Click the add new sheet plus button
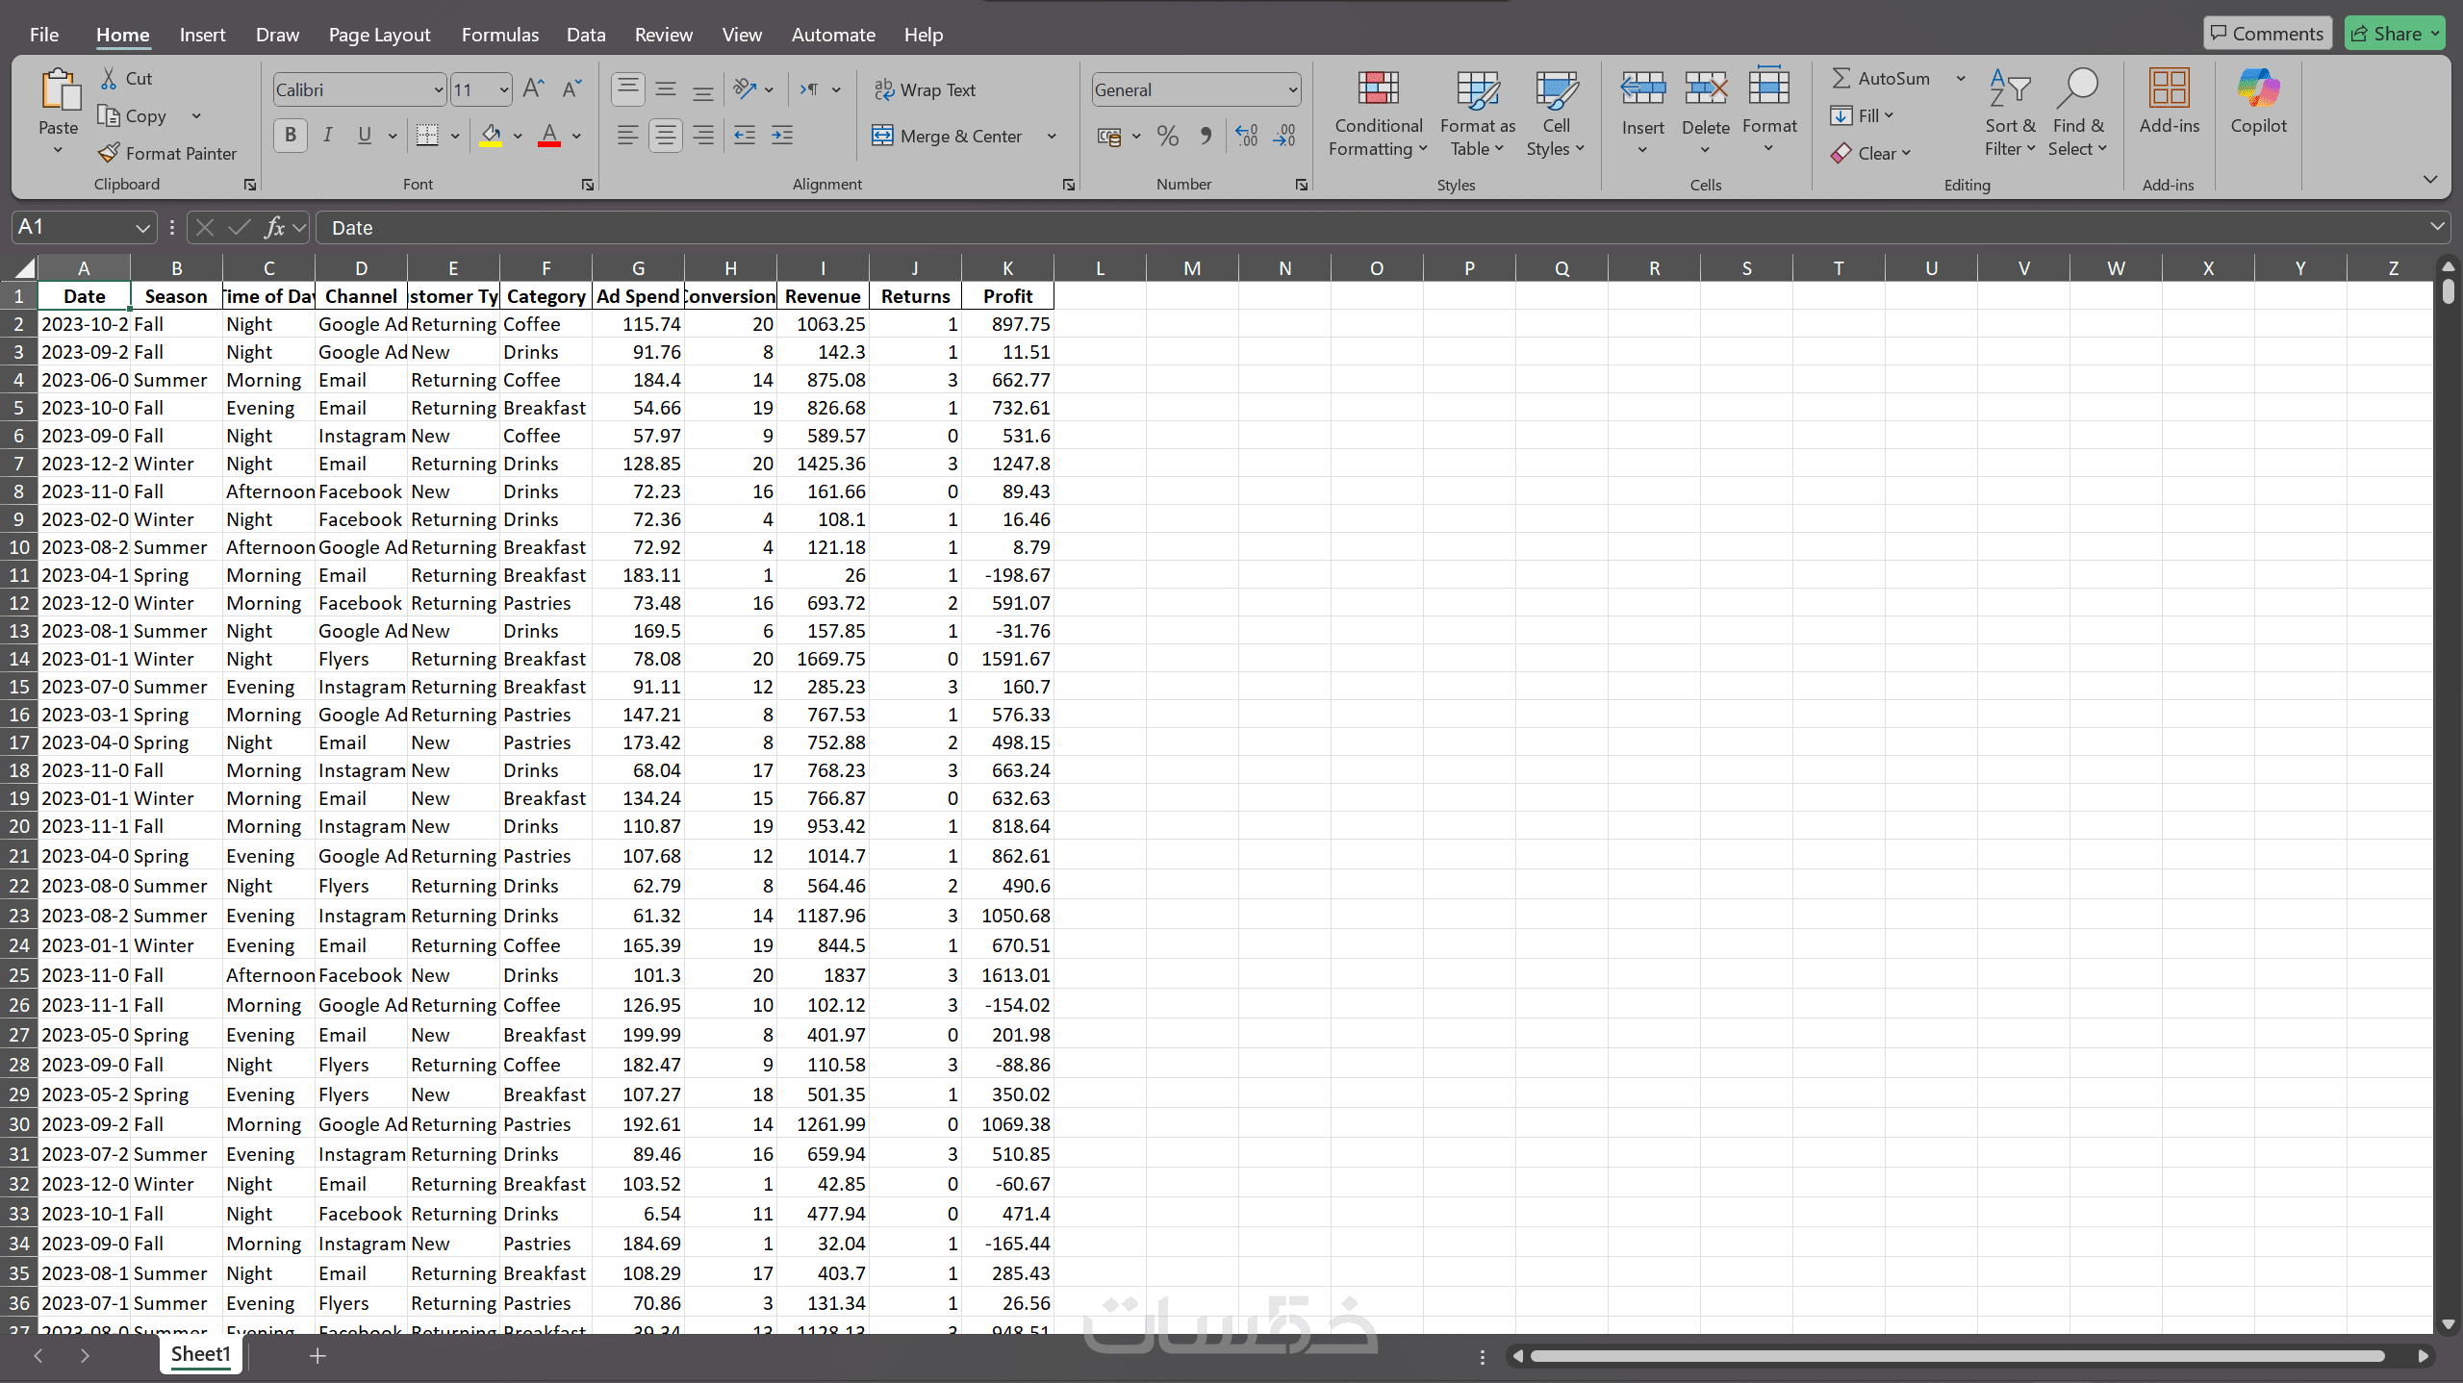Viewport: 2463px width, 1383px height. [x=317, y=1355]
